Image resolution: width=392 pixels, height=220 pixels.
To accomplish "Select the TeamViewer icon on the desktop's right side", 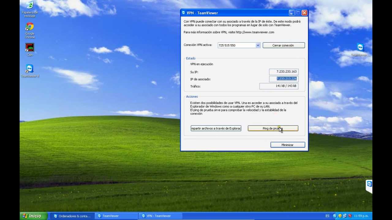I will pos(360,50).
